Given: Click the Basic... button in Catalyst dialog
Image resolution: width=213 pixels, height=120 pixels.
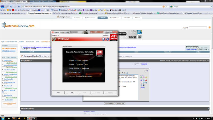Looking at the screenshot, I should click(x=59, y=93).
